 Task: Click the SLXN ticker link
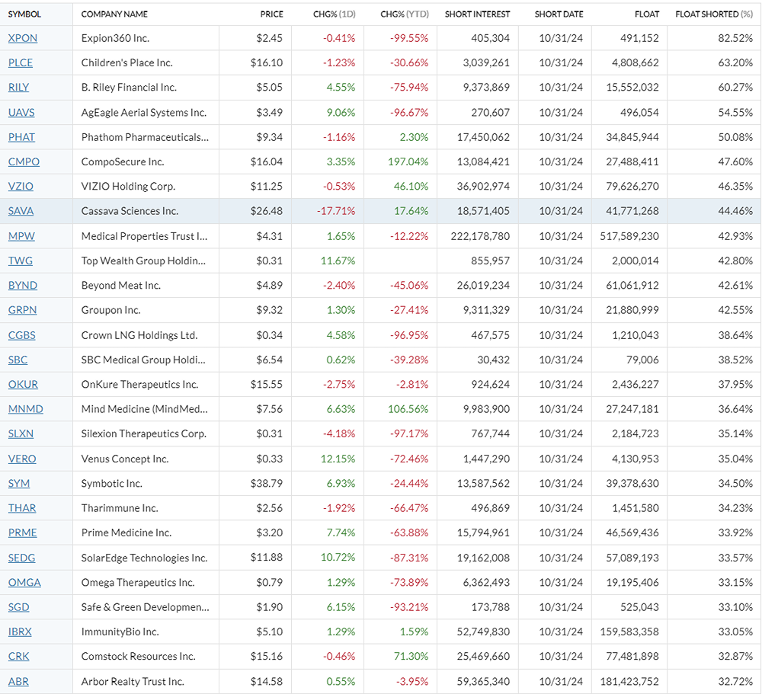pos(21,433)
